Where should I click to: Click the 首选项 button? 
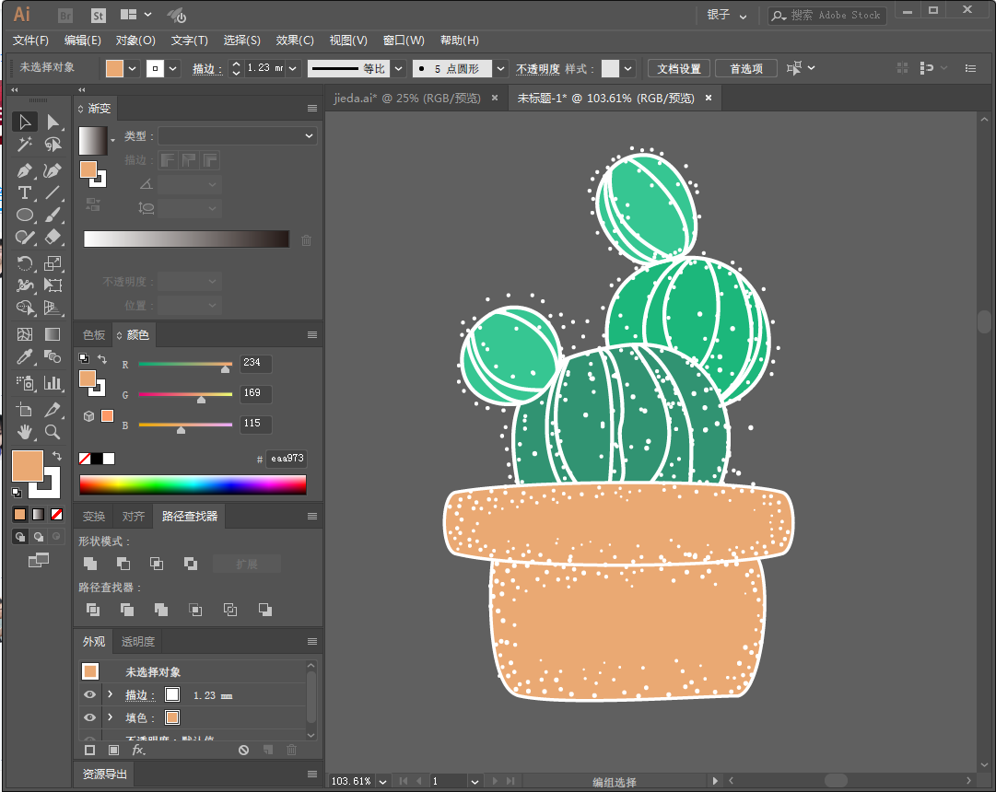745,69
